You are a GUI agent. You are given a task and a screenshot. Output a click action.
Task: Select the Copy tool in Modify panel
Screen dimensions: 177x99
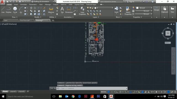click(31, 11)
